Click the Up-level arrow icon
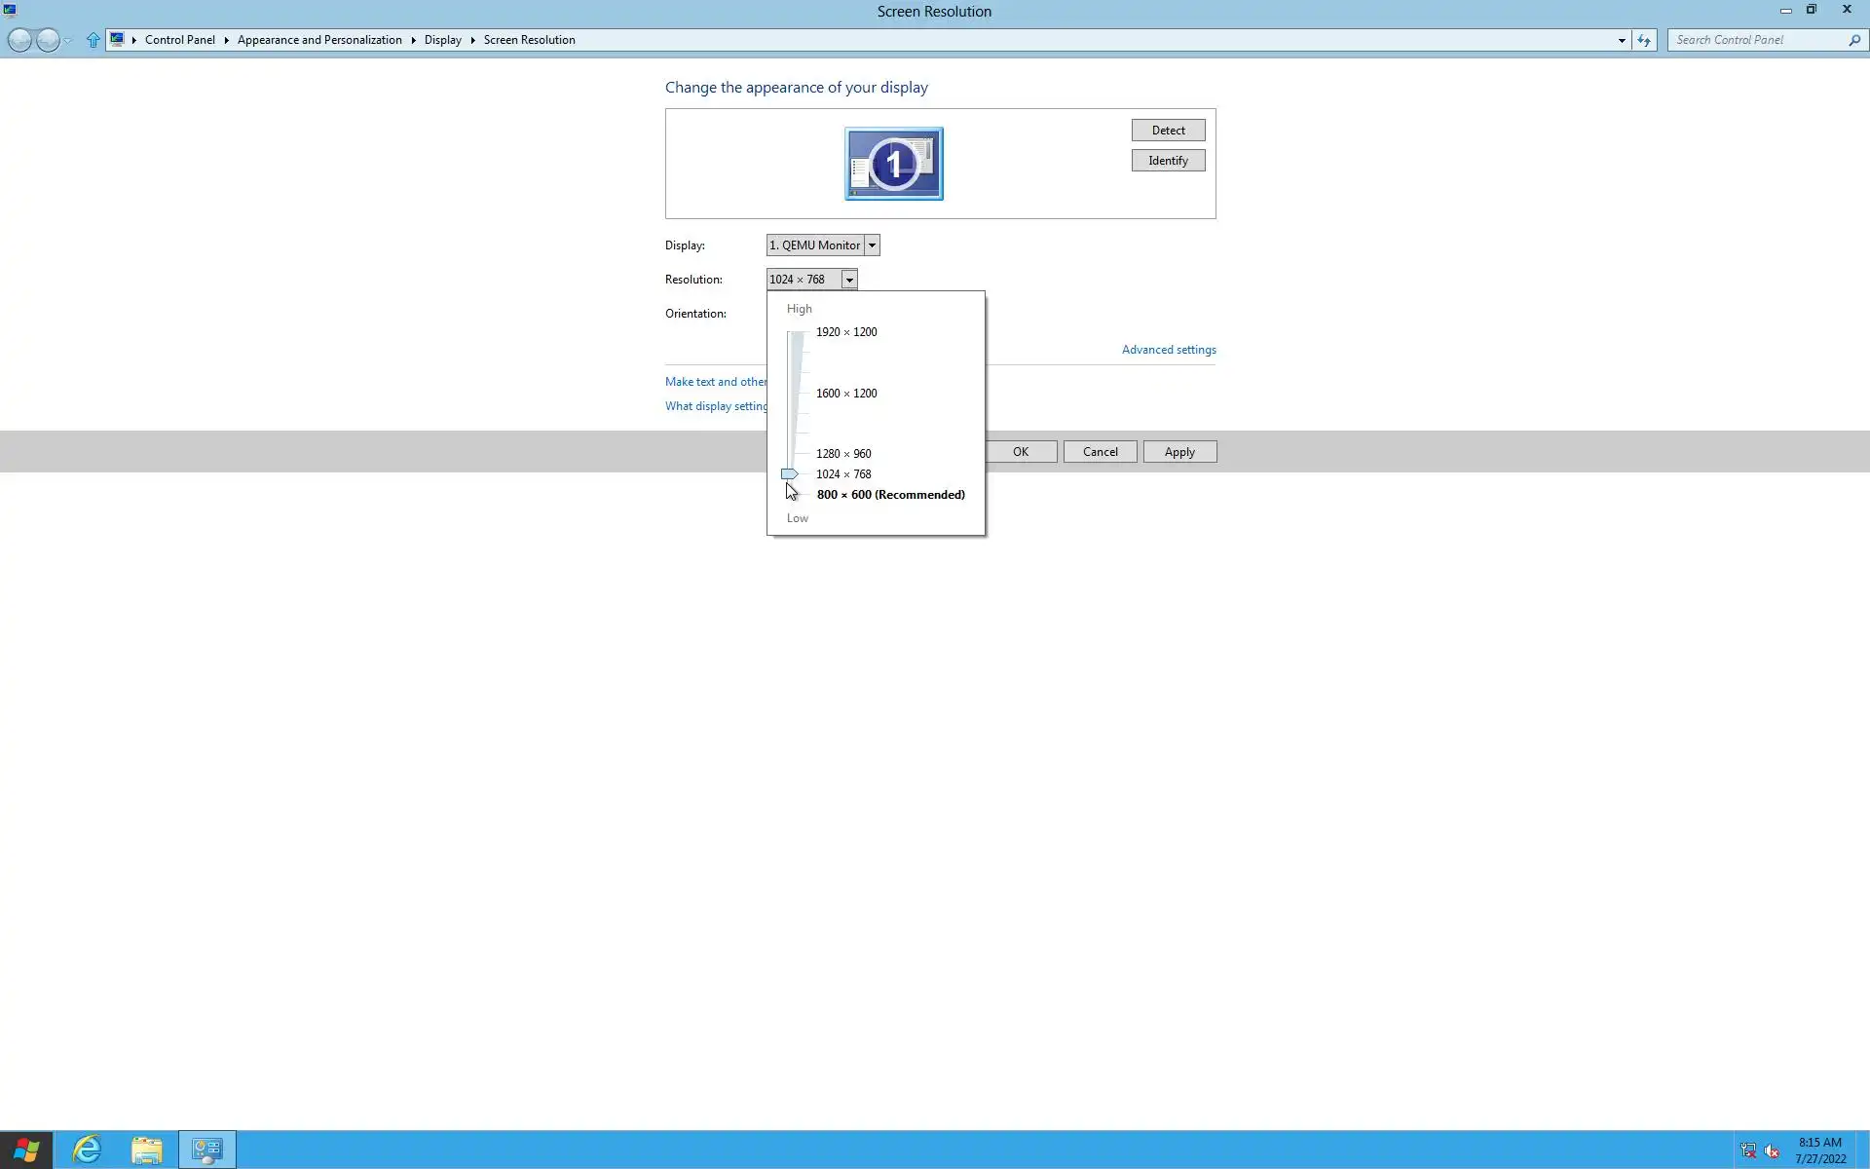Image resolution: width=1870 pixels, height=1169 pixels. [x=93, y=40]
